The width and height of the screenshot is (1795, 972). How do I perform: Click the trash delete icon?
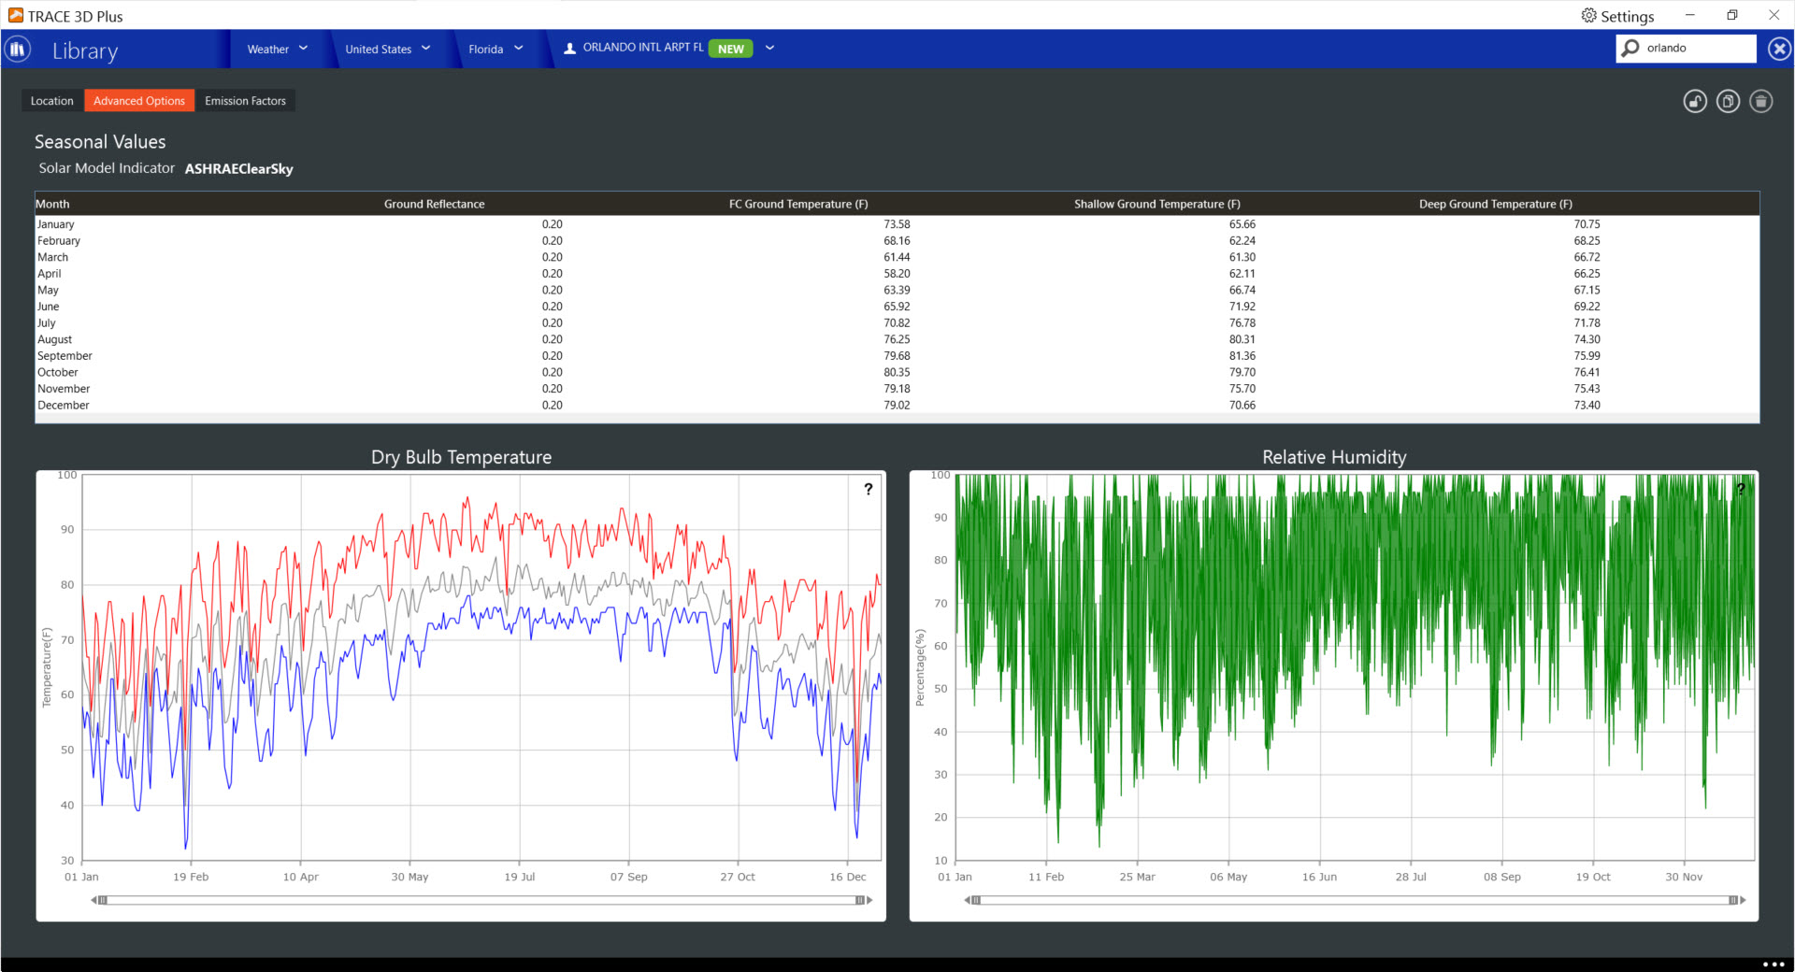(1760, 101)
